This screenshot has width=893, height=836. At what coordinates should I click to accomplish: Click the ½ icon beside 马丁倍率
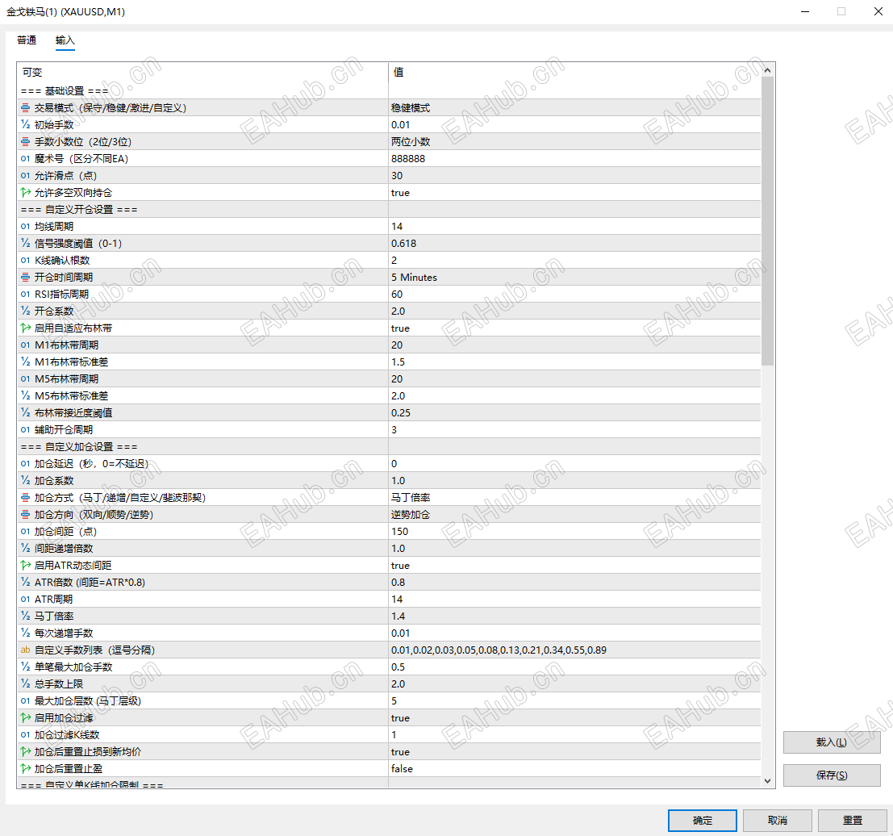(25, 616)
